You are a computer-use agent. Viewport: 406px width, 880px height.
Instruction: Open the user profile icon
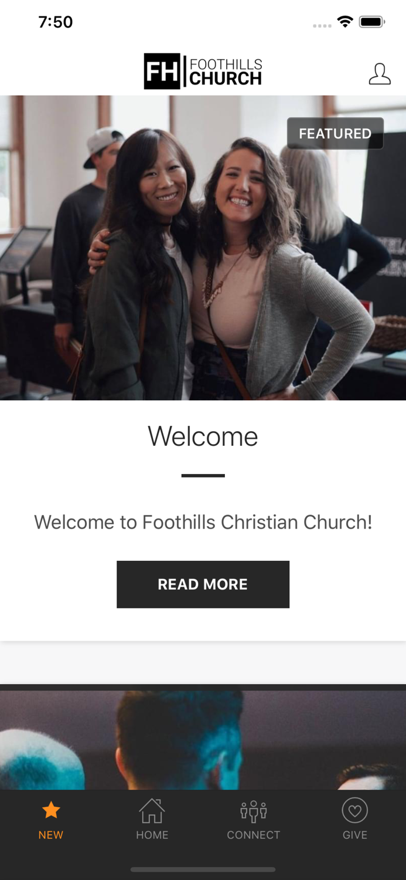380,74
